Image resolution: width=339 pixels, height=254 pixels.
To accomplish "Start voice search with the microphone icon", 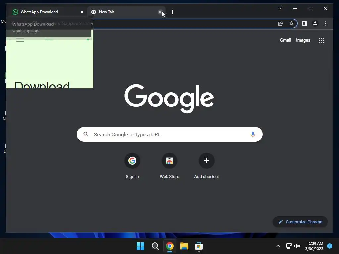I will pos(253,134).
